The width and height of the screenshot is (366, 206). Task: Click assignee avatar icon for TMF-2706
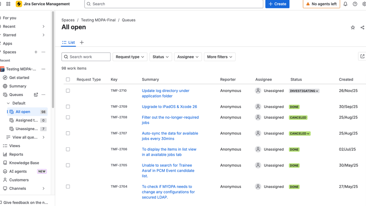(x=258, y=149)
